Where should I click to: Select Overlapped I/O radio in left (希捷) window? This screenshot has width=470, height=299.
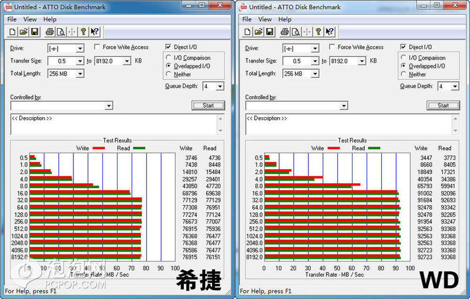point(168,66)
